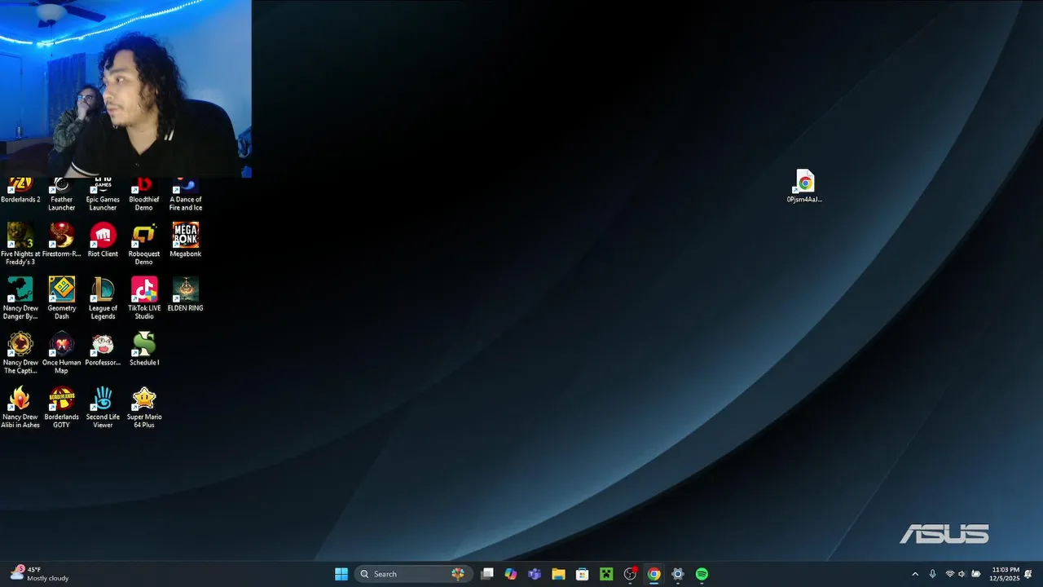Select the Borderlands GOTY shortcut
The height and width of the screenshot is (587, 1043).
(61, 408)
